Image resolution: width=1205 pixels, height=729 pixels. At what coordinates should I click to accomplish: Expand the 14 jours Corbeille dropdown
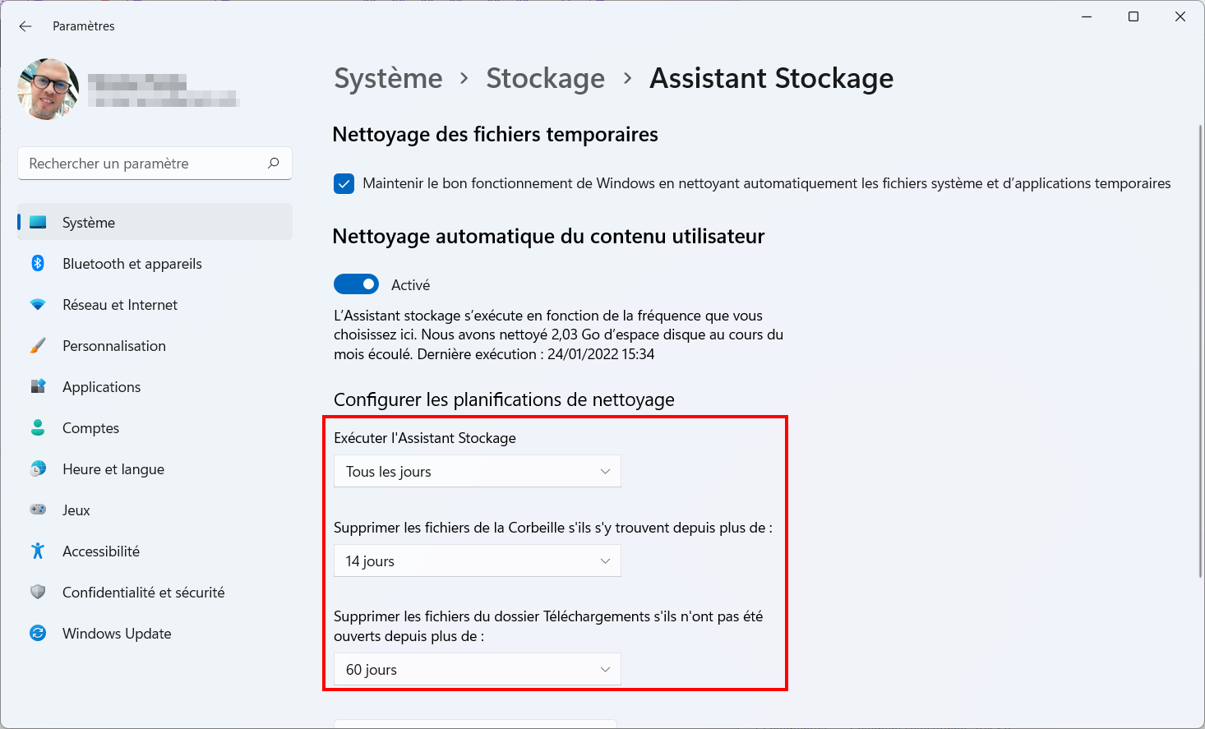[x=478, y=561]
